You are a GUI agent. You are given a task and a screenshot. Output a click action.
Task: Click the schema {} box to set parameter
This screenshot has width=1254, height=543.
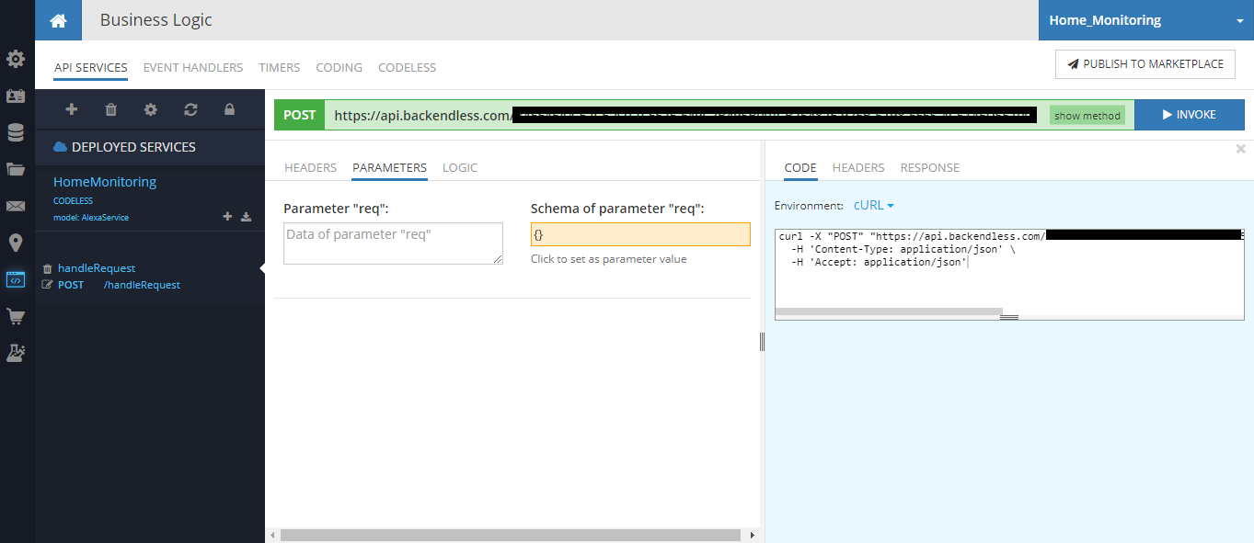pos(640,234)
